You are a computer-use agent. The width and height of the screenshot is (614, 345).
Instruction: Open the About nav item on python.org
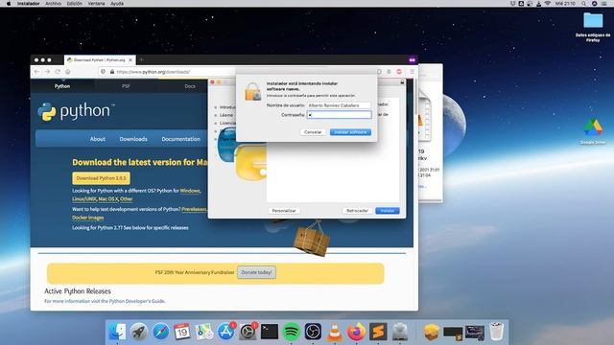[x=98, y=139]
